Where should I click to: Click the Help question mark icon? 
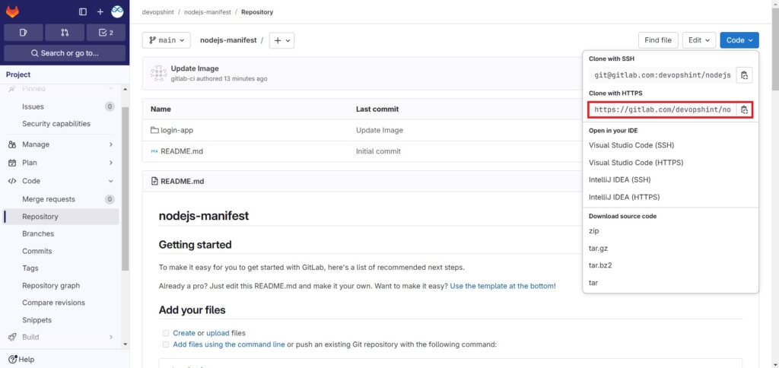tap(12, 359)
